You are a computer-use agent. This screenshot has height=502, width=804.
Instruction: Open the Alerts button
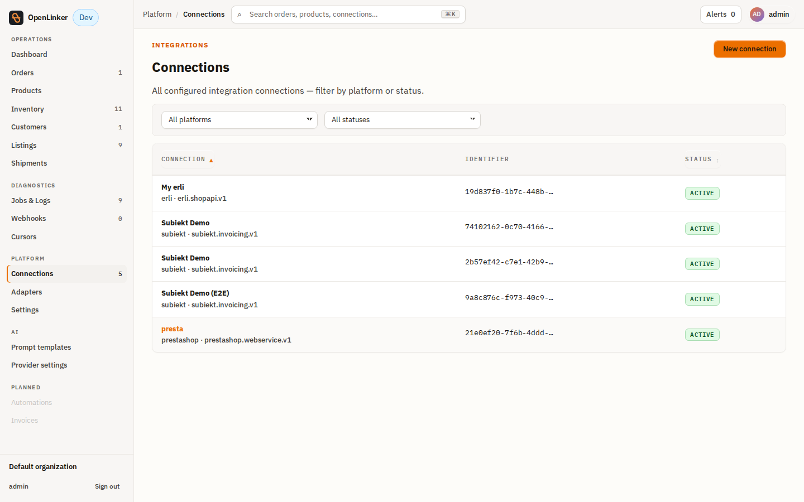720,15
